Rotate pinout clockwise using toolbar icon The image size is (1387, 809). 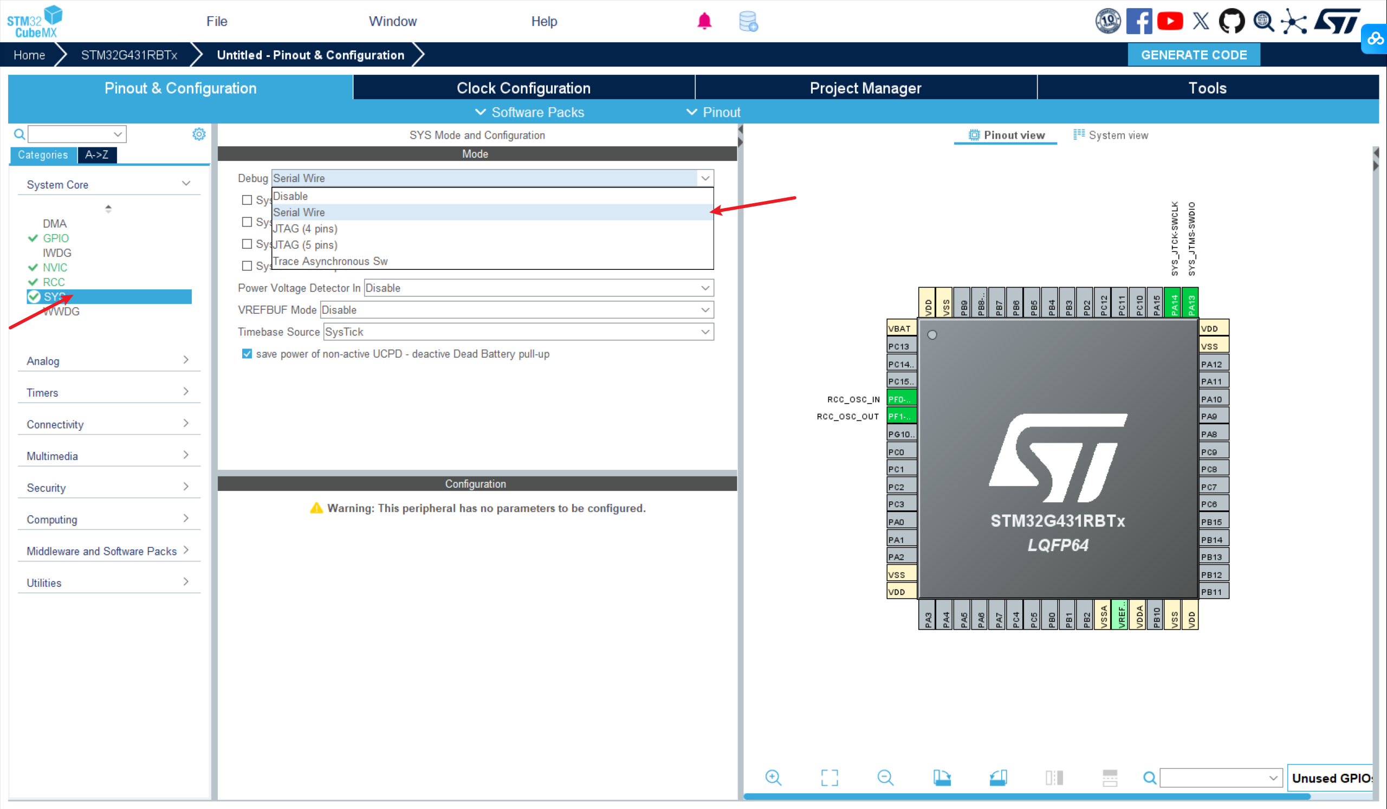click(942, 777)
